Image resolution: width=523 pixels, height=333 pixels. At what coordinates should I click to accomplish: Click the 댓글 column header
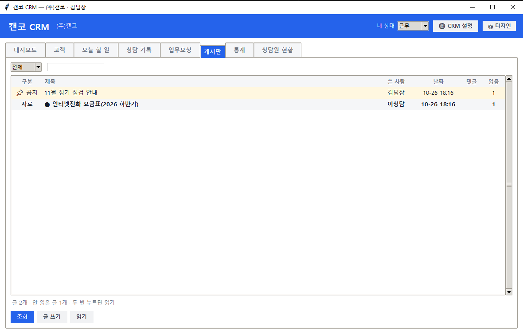pos(472,81)
